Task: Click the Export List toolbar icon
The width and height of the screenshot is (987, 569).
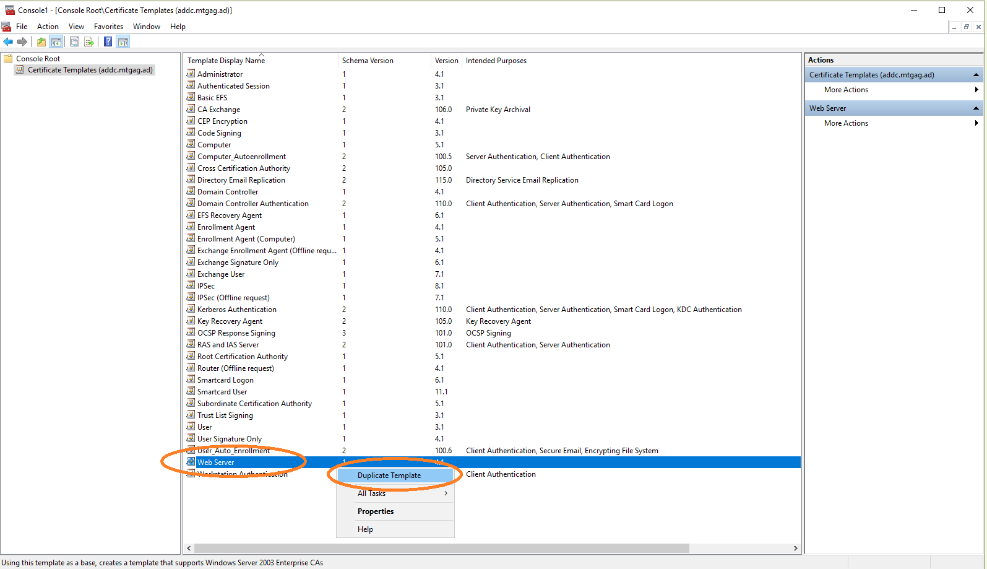Action: pos(89,41)
